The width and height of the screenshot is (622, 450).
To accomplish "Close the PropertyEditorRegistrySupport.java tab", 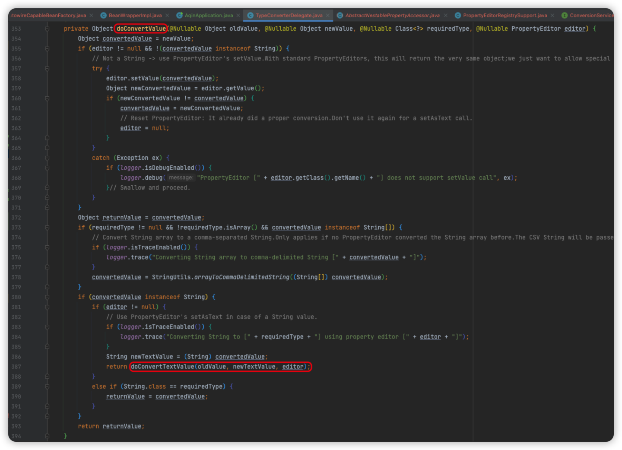I will 552,16.
